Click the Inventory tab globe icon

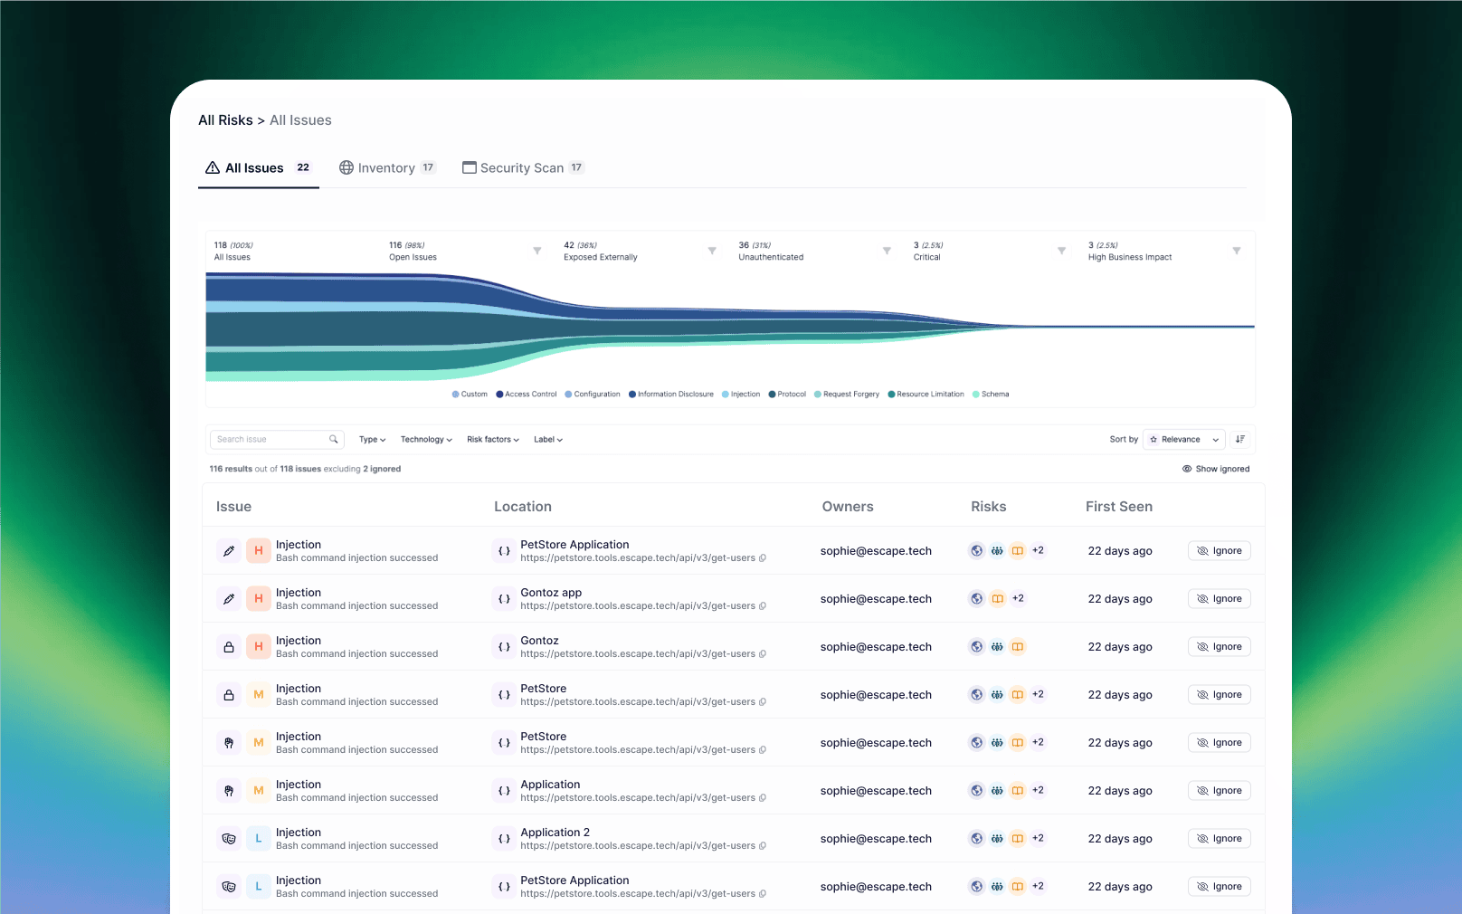347,167
